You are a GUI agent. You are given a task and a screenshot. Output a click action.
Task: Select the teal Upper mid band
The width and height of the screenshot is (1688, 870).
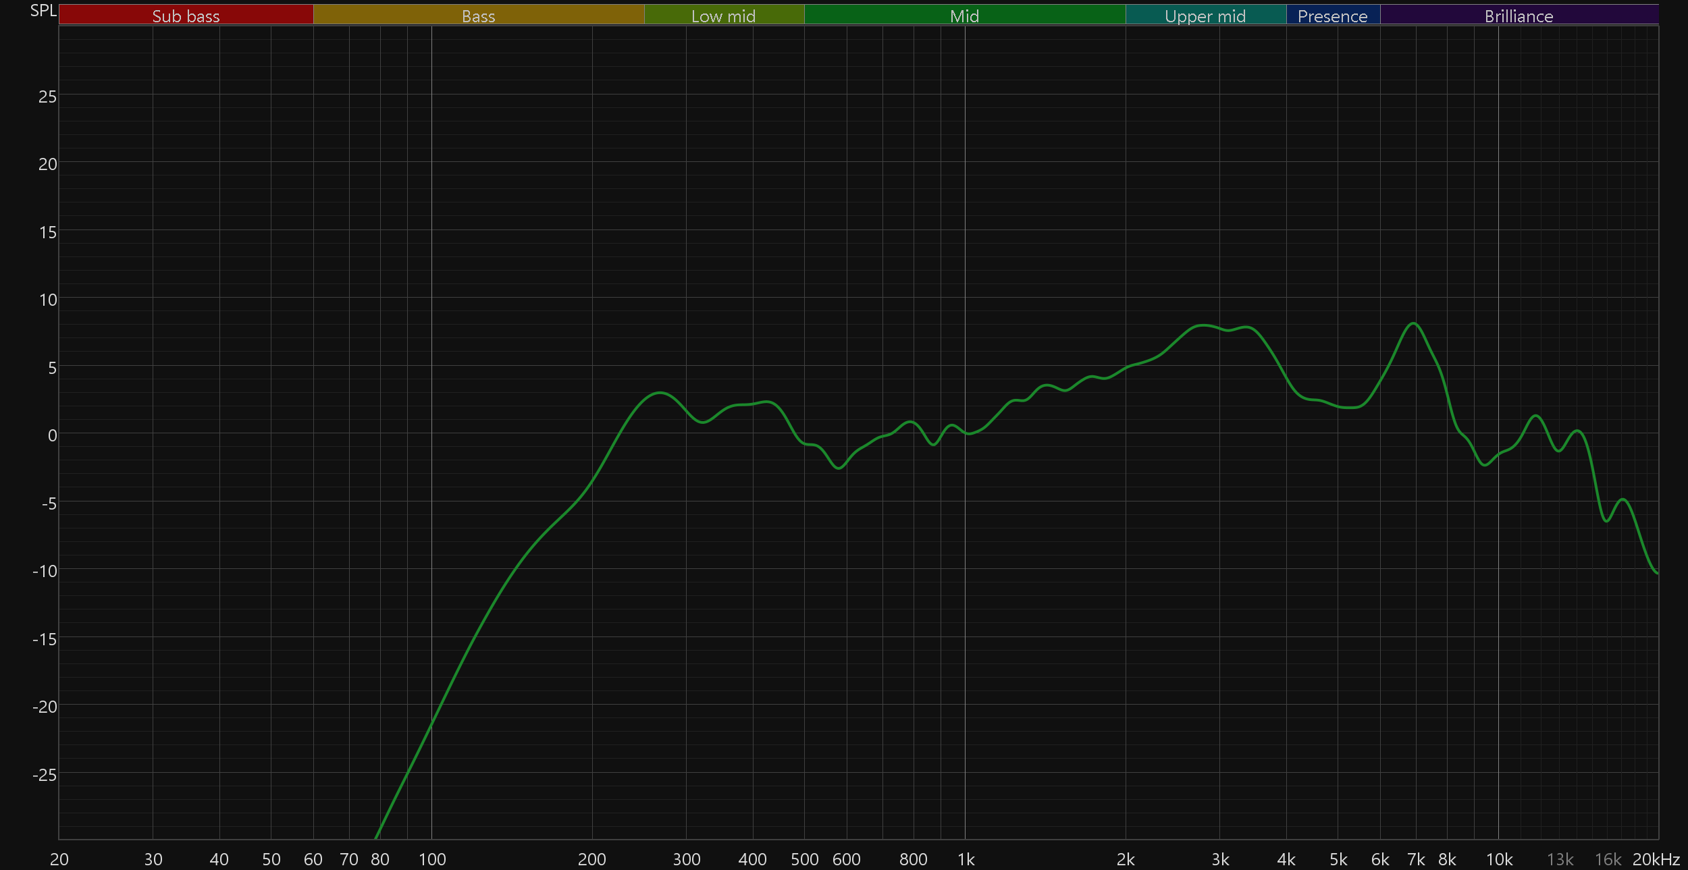(x=1205, y=16)
